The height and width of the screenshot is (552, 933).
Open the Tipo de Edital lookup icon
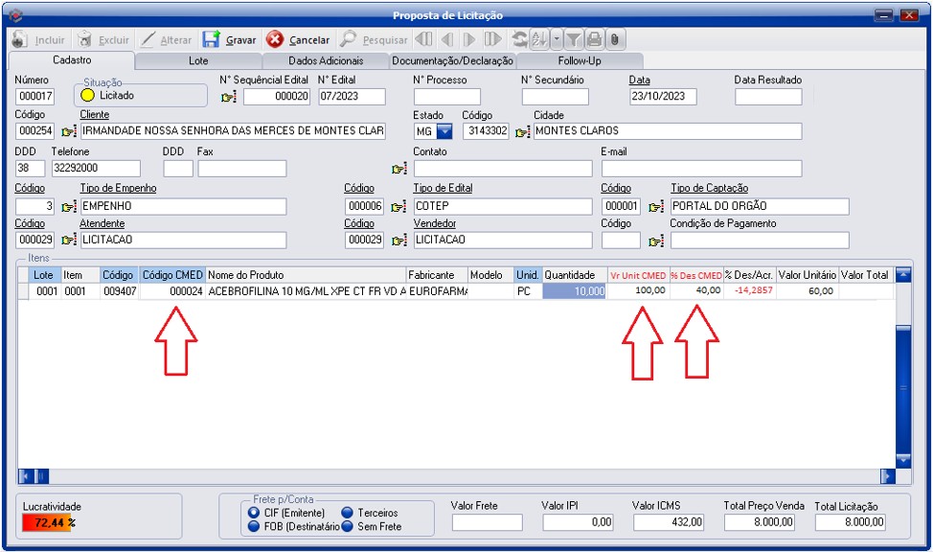(399, 207)
